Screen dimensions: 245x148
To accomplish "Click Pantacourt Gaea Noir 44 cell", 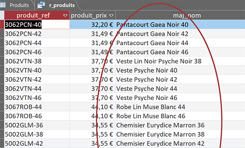I will coord(180,43).
